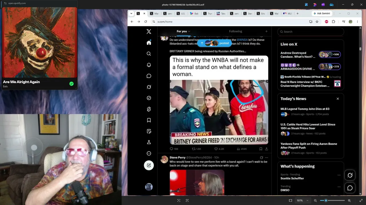
Task: Open 'U.S. Cattle Herd Hits Lowest Level' story
Action: point(308,126)
